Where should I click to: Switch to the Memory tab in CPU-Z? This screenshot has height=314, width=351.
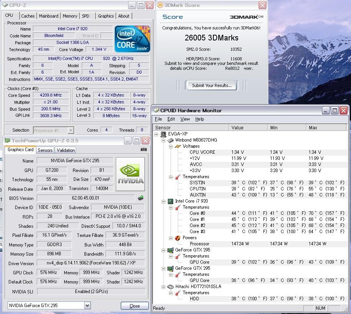click(x=70, y=16)
